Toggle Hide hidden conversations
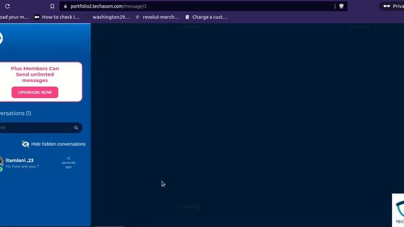The width and height of the screenshot is (404, 227). coord(54,144)
